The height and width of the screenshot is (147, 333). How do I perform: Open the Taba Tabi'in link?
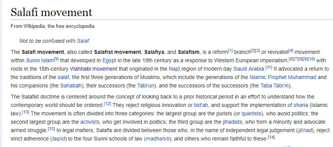tap(275, 86)
